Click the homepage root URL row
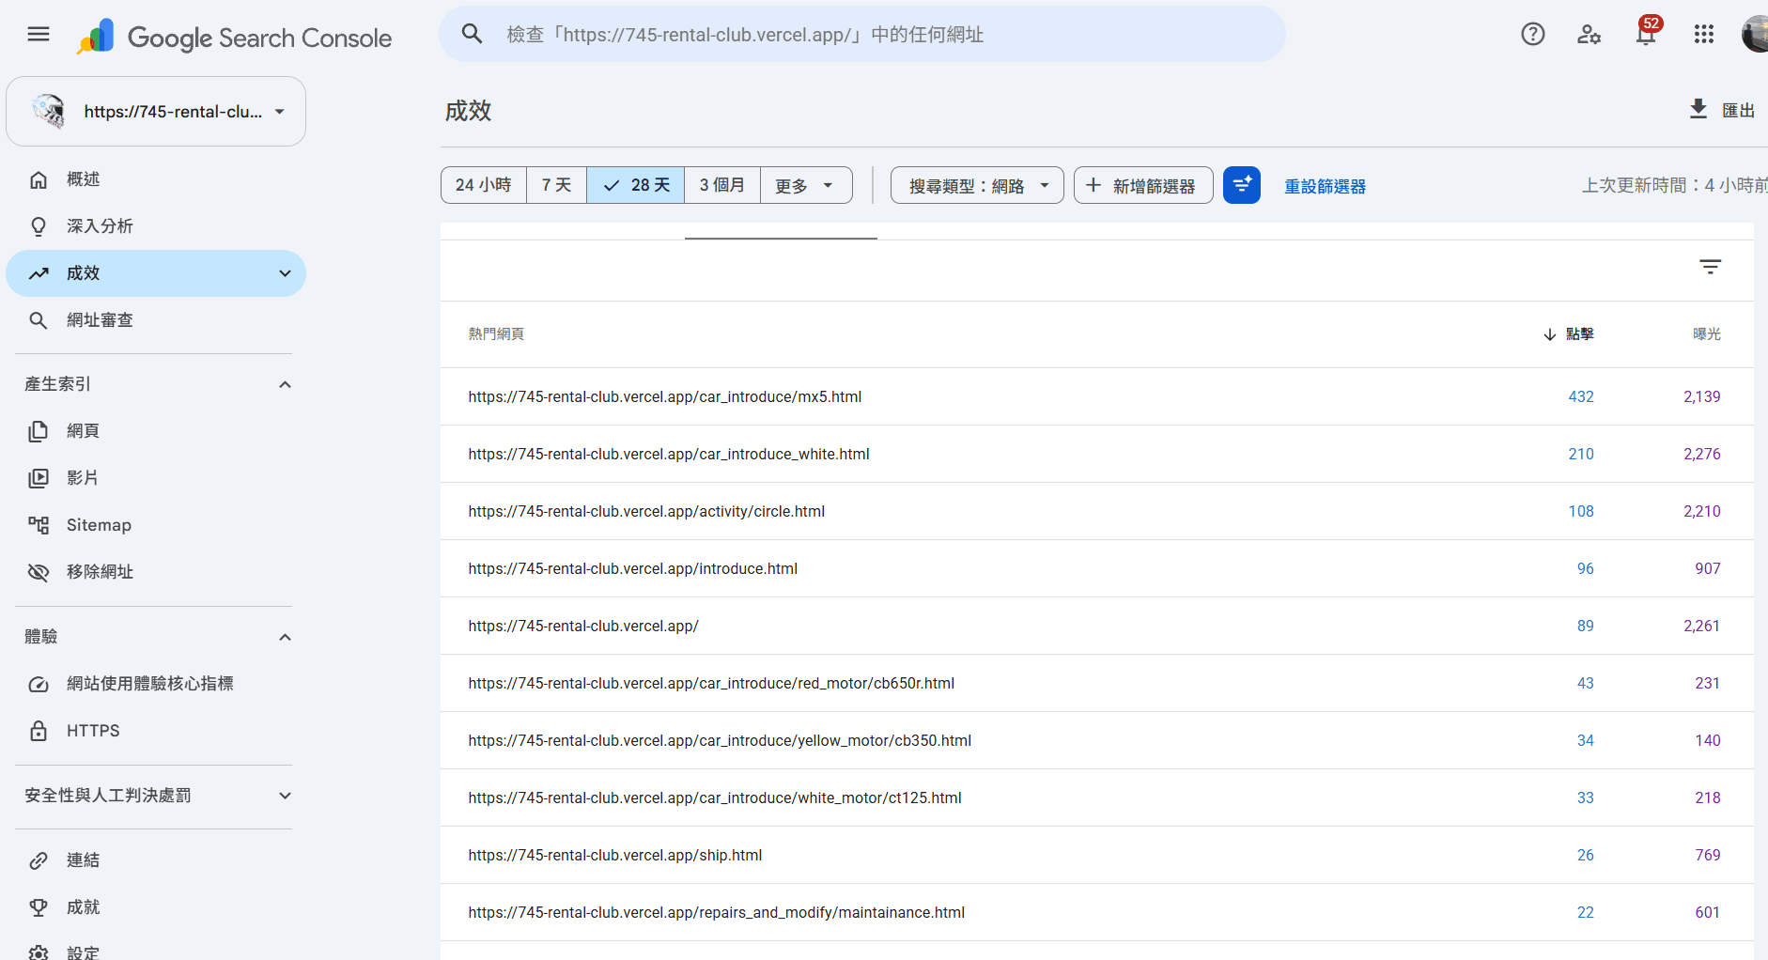The height and width of the screenshot is (960, 1768). [x=1096, y=626]
